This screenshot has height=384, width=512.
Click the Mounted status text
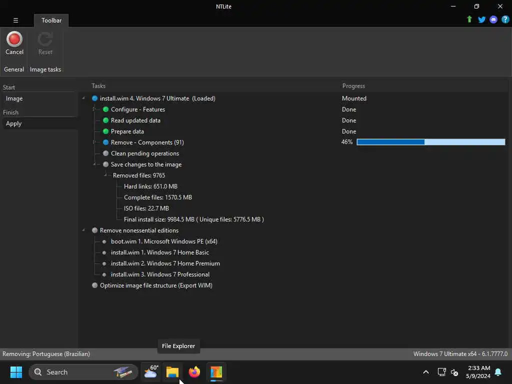(354, 98)
